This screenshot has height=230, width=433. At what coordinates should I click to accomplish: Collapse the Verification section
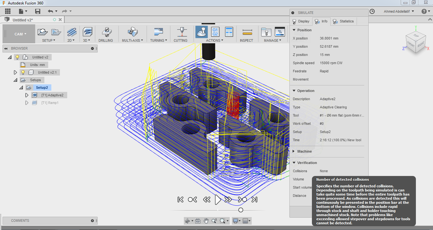(294, 163)
